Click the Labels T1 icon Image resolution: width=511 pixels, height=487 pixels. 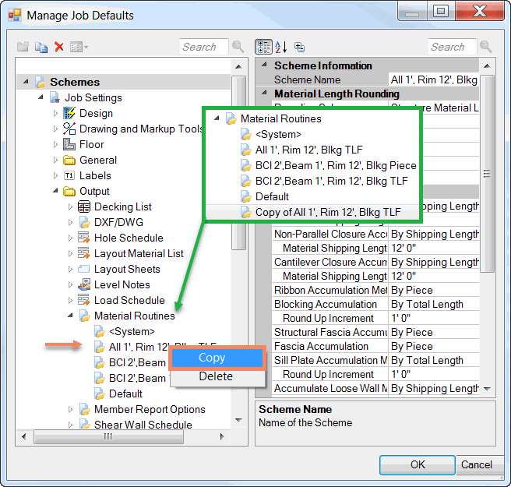coord(69,175)
